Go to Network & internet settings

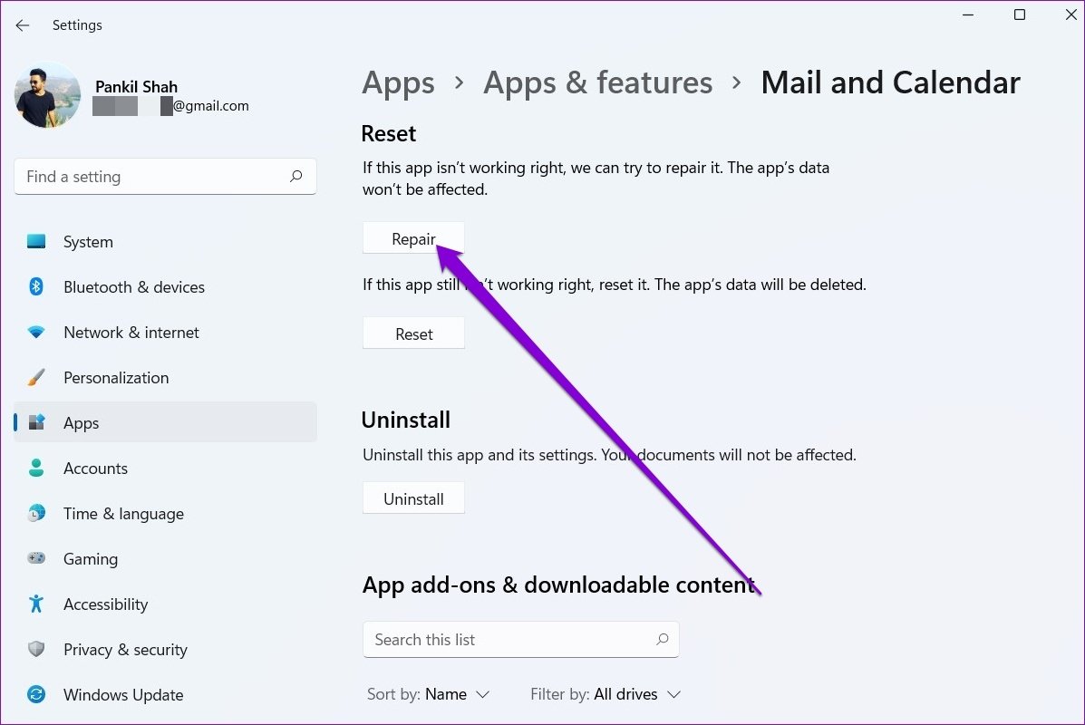tap(165, 332)
